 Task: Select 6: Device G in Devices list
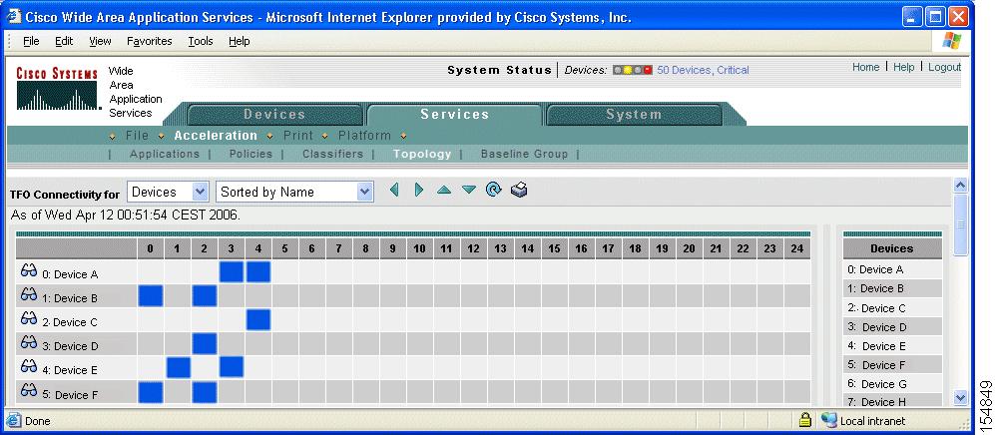[x=892, y=384]
